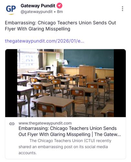
Task: Click the red verified badge icon
Action: click(60, 6)
